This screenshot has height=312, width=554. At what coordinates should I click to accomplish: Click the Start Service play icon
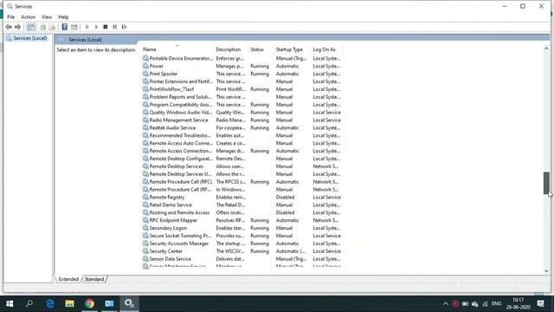pyautogui.click(x=87, y=27)
